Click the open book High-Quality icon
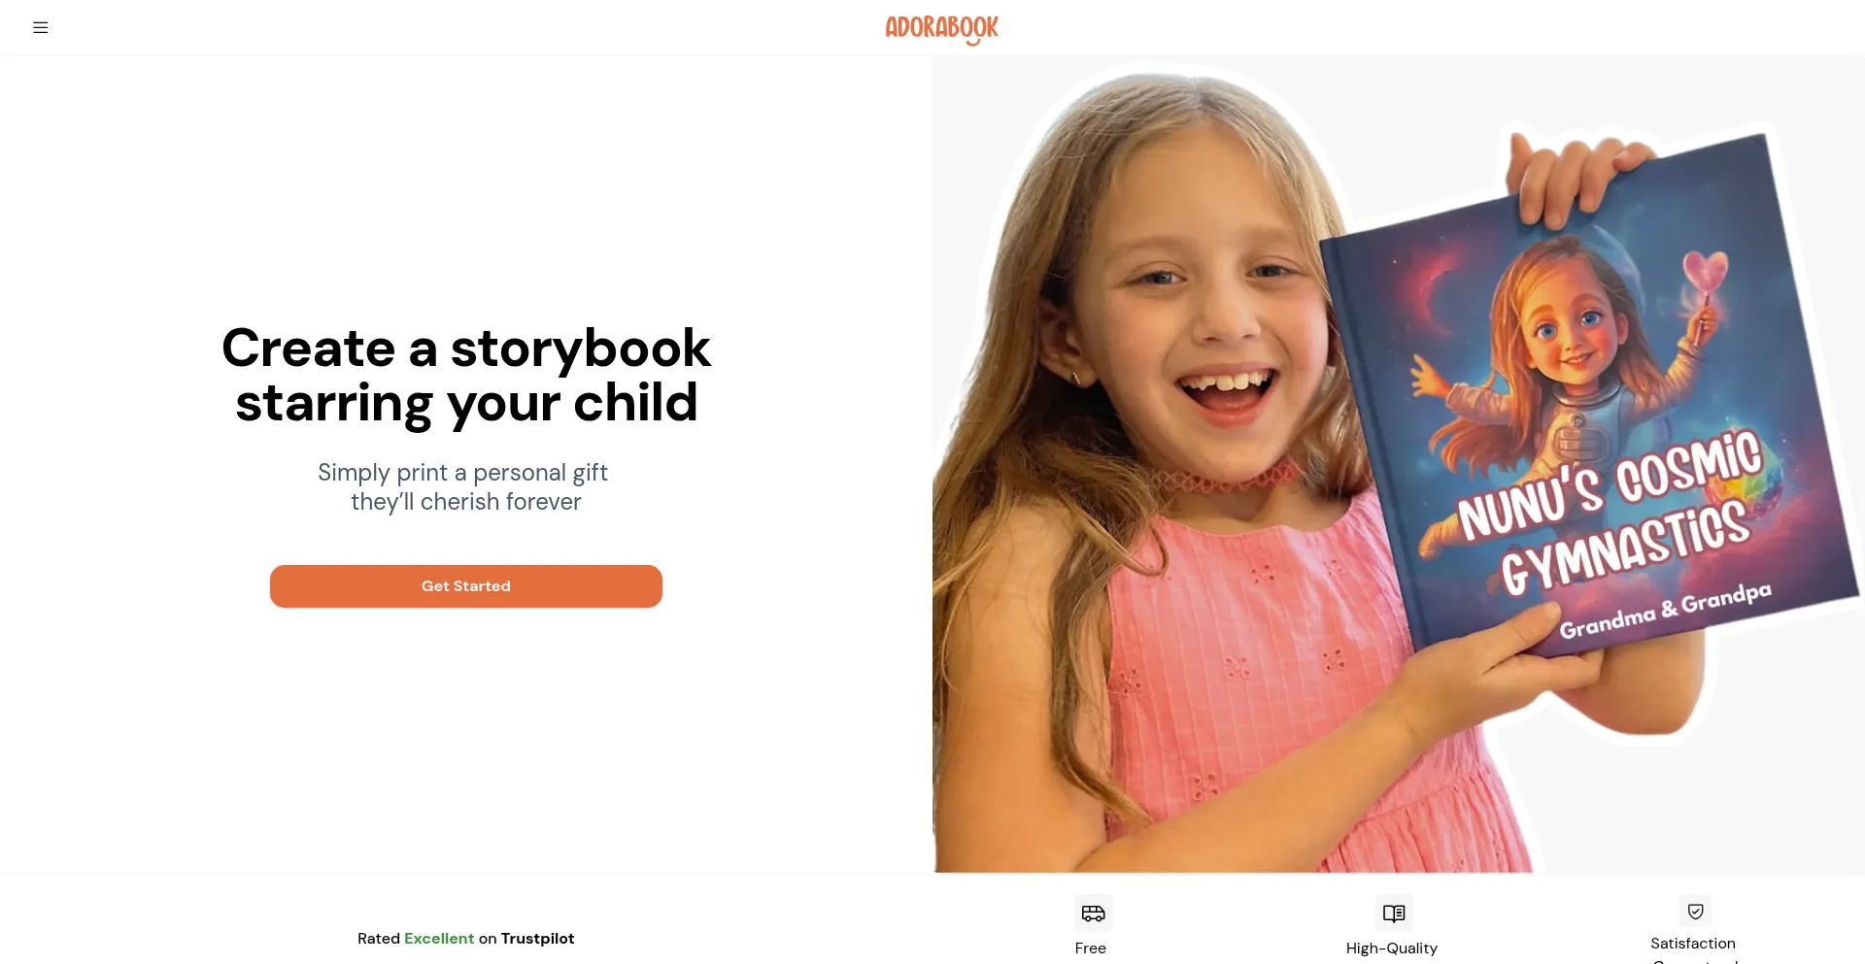 [1393, 913]
